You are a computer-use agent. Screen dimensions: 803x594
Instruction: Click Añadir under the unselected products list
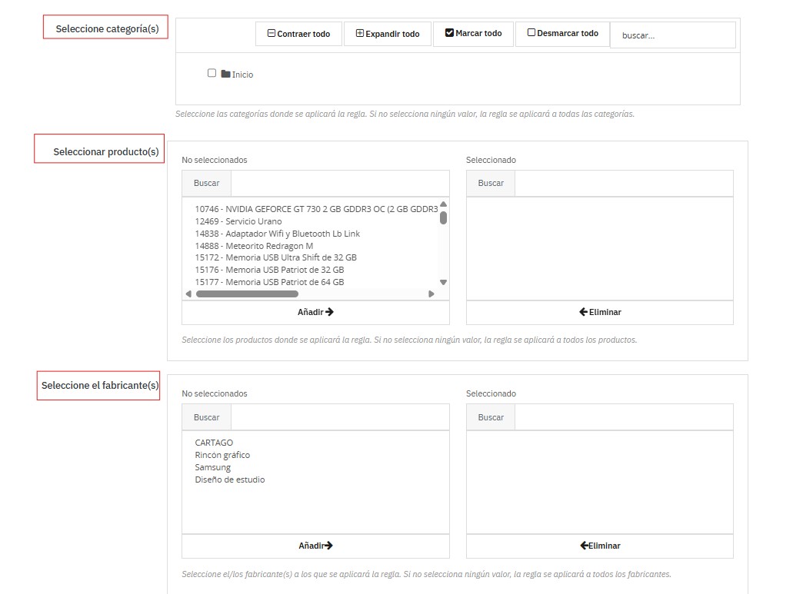click(315, 313)
